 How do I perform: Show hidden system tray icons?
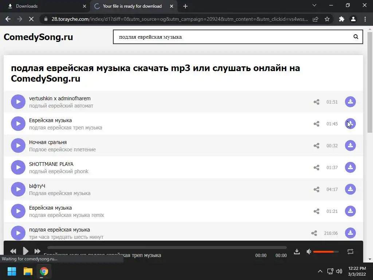click(320, 271)
